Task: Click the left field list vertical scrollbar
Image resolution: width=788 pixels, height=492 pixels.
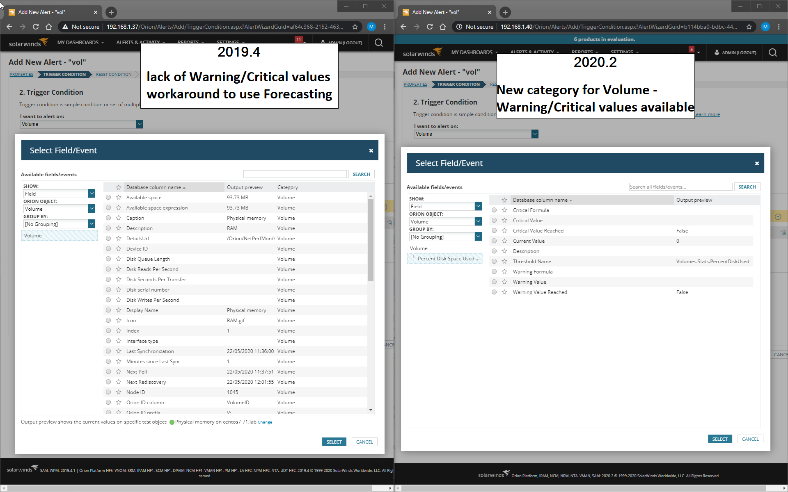Action: pos(371,240)
